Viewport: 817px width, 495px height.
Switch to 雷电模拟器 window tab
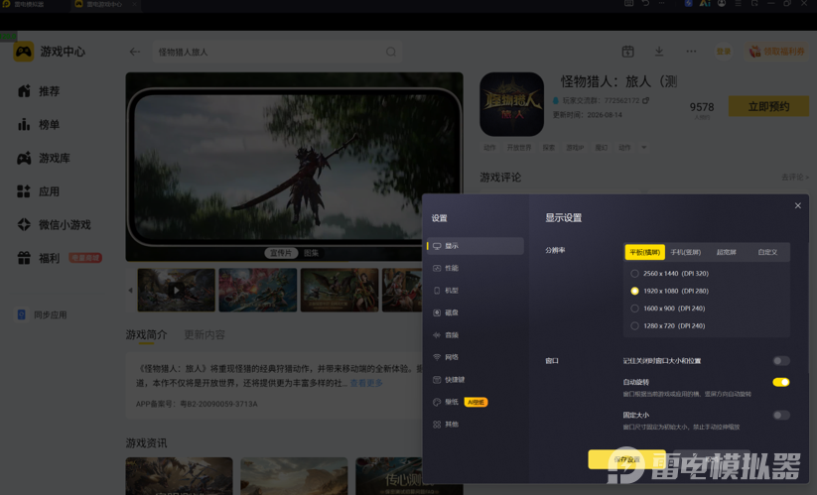(24, 4)
